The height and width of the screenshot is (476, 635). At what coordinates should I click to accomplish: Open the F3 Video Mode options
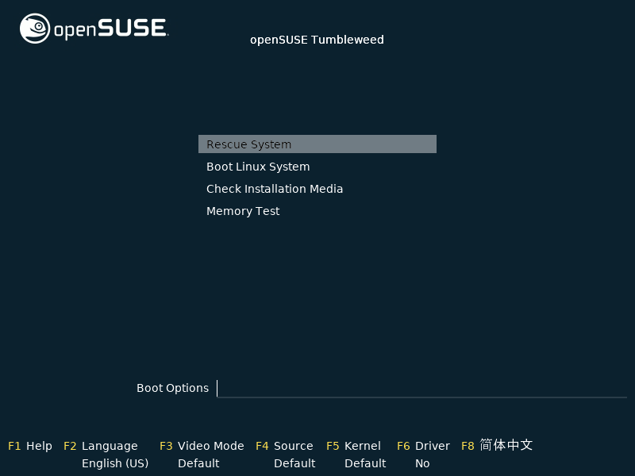(202, 446)
